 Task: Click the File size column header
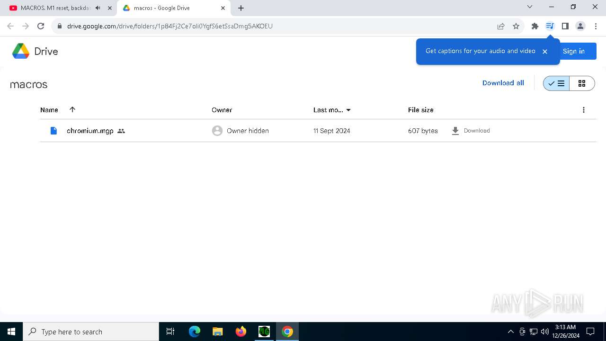coord(420,110)
